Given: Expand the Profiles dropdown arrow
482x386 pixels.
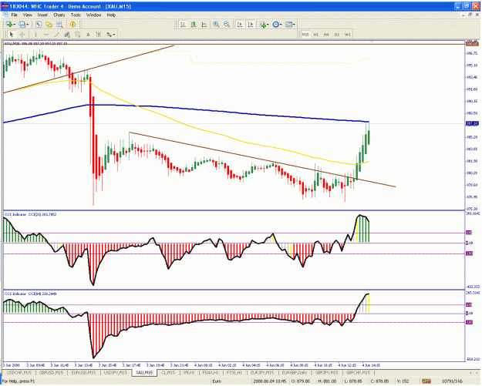Looking at the screenshot, I should 27,25.
